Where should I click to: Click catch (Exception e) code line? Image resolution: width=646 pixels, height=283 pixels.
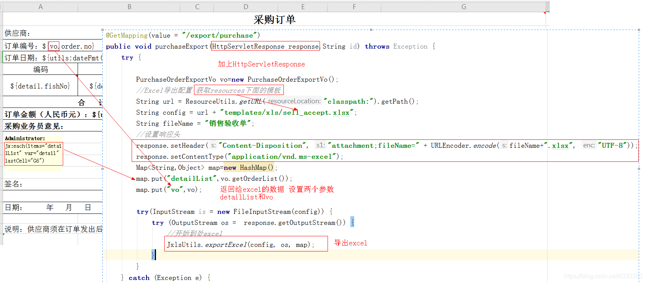tap(166, 278)
